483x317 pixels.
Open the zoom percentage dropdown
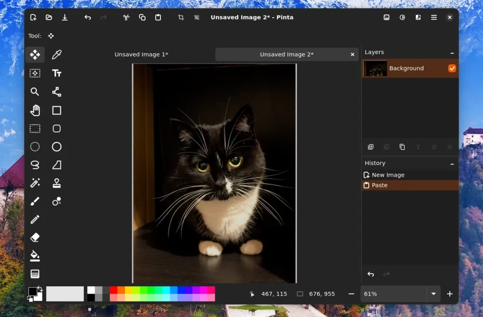click(x=434, y=294)
